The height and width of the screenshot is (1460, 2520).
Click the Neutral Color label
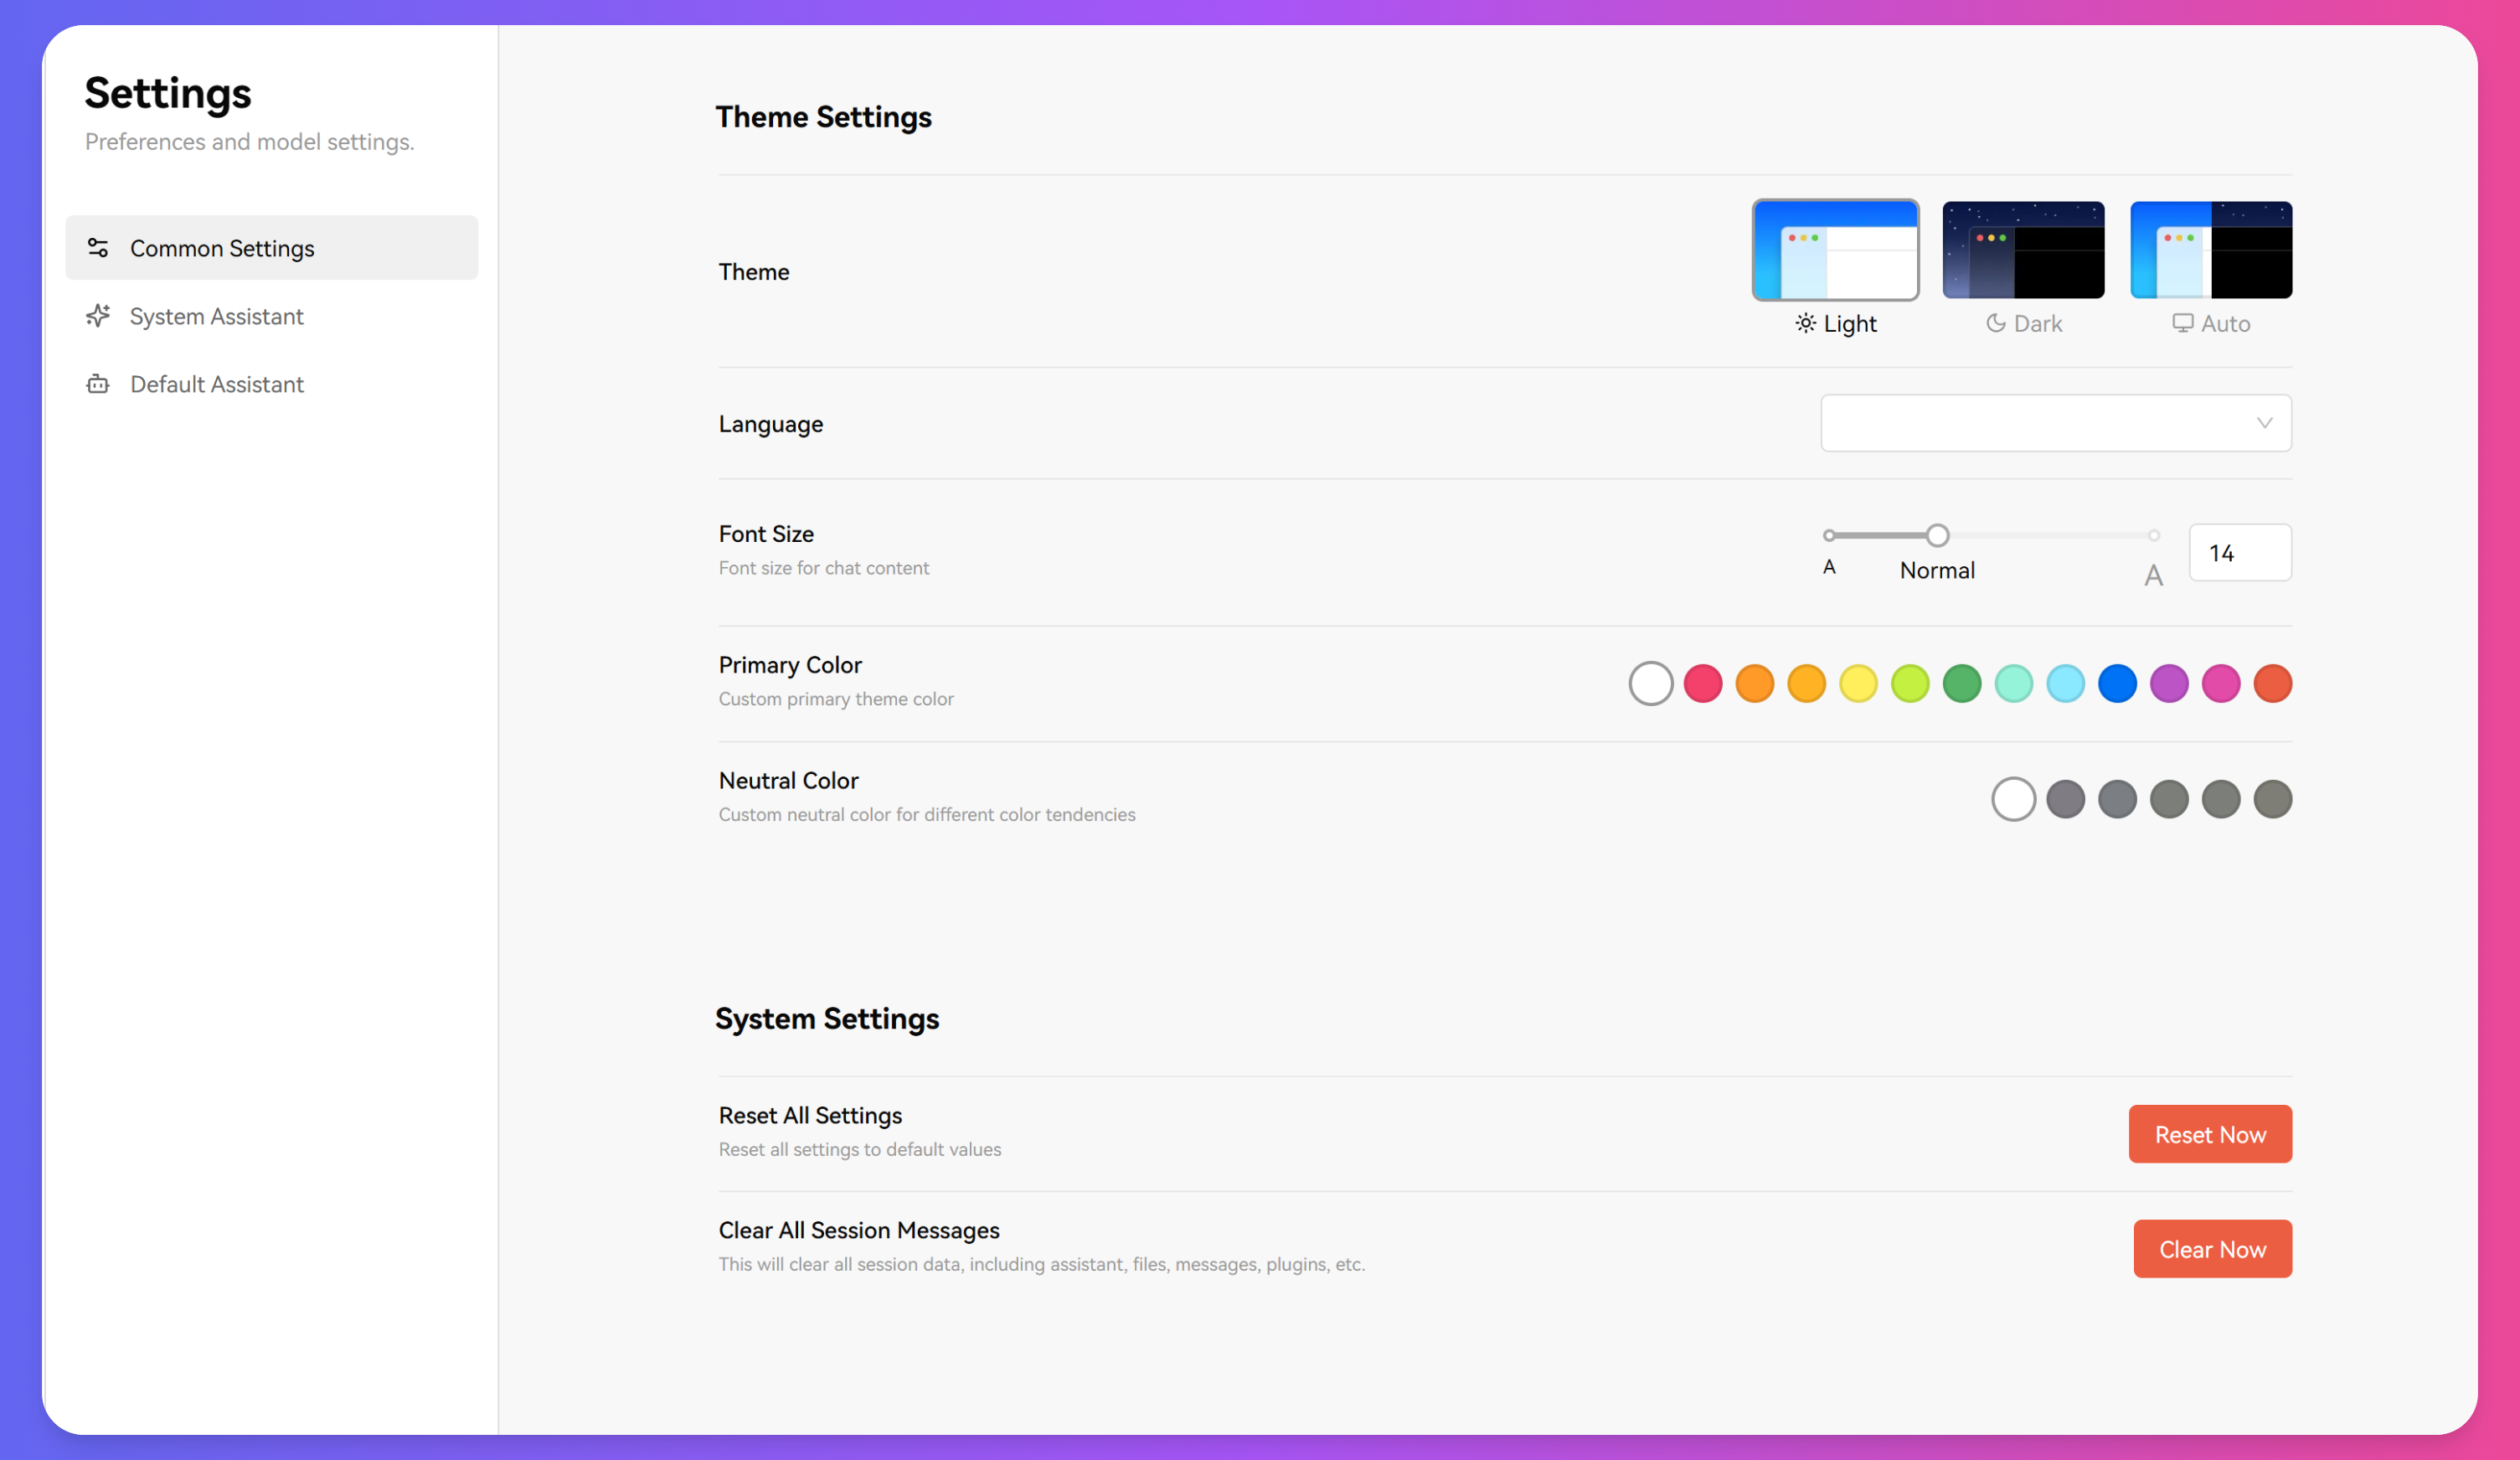click(788, 780)
